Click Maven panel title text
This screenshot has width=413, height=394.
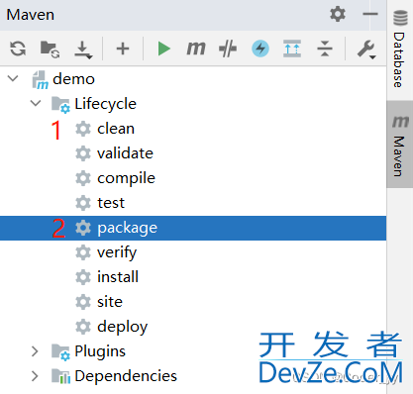[31, 15]
